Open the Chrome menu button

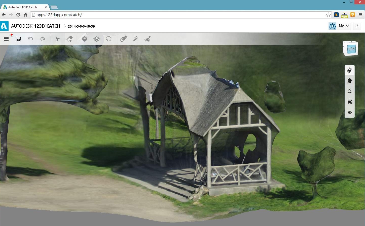tap(360, 15)
